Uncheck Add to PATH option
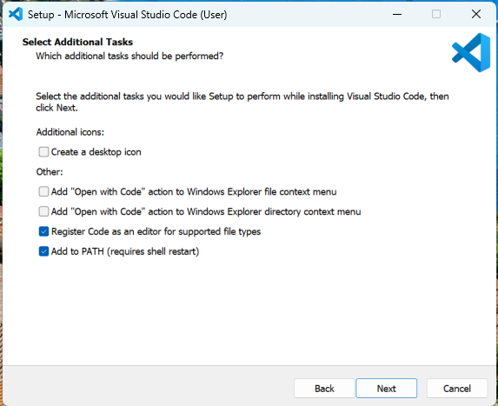 click(x=43, y=251)
